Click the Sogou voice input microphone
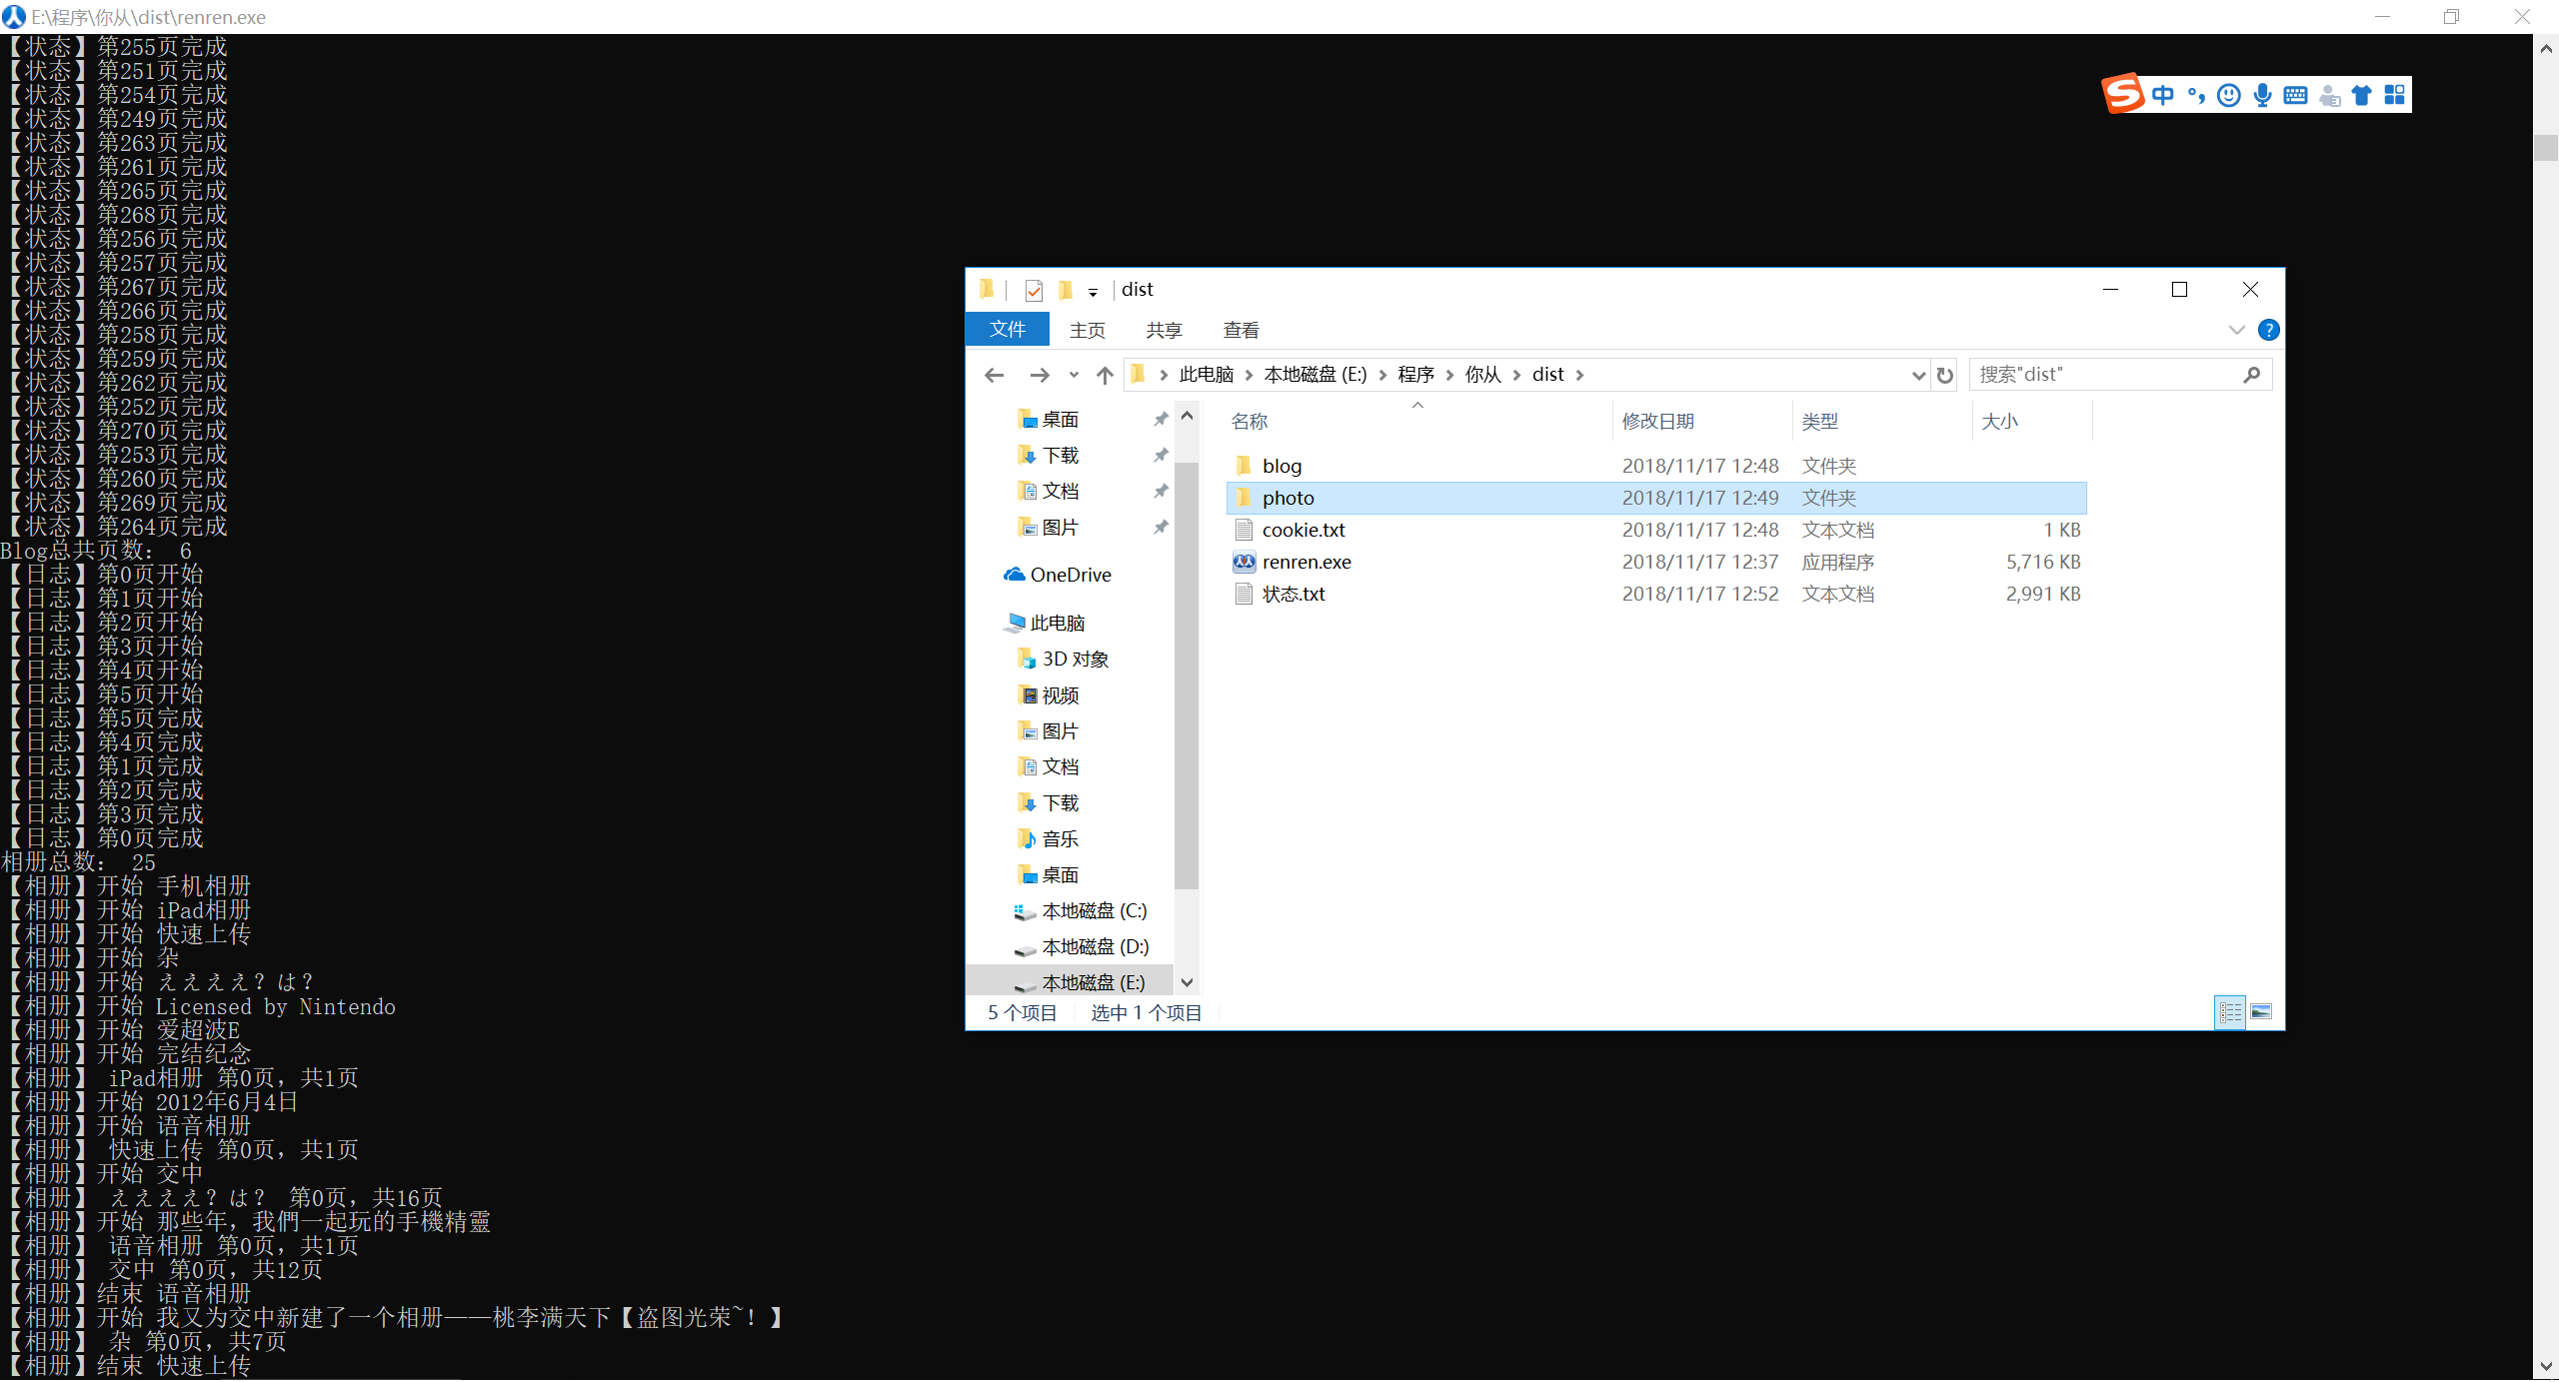This screenshot has height=1382, width=2559. 2262,95
